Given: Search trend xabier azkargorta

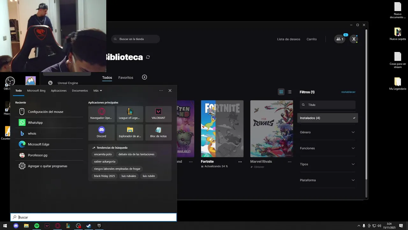Looking at the screenshot, I should click(x=105, y=162).
